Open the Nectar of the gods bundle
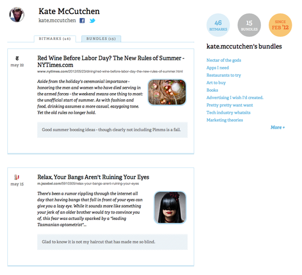This screenshot has width=302, height=275. tap(223, 60)
